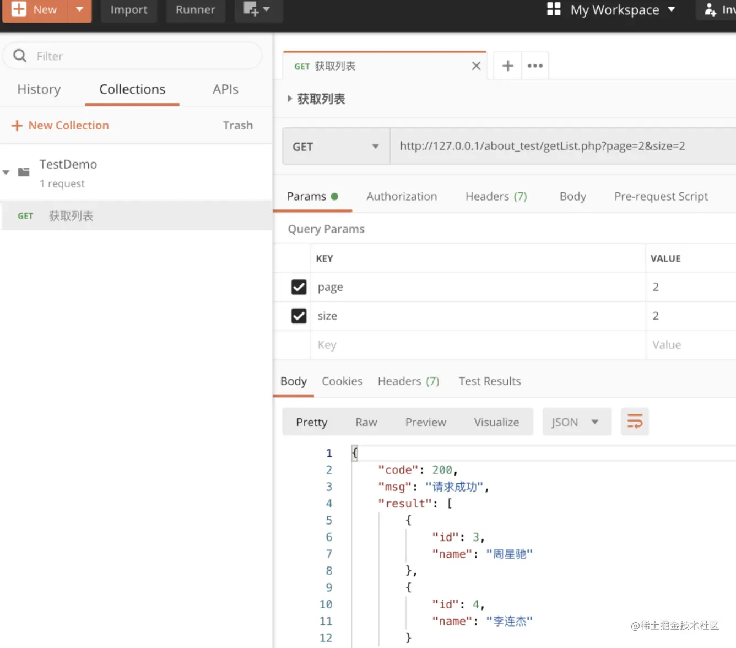Image resolution: width=736 pixels, height=648 pixels.
Task: Uncheck the page query param checkbox
Action: [299, 287]
